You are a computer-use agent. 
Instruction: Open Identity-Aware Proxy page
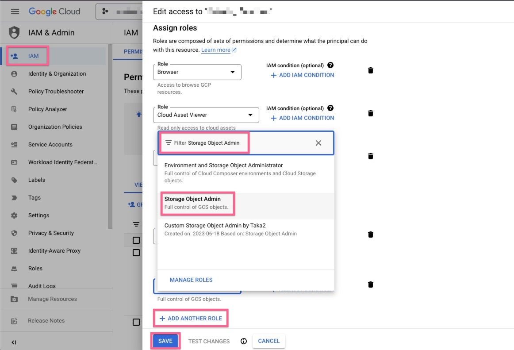54,251
